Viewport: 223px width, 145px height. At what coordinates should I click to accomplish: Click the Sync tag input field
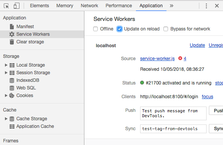[173, 129]
